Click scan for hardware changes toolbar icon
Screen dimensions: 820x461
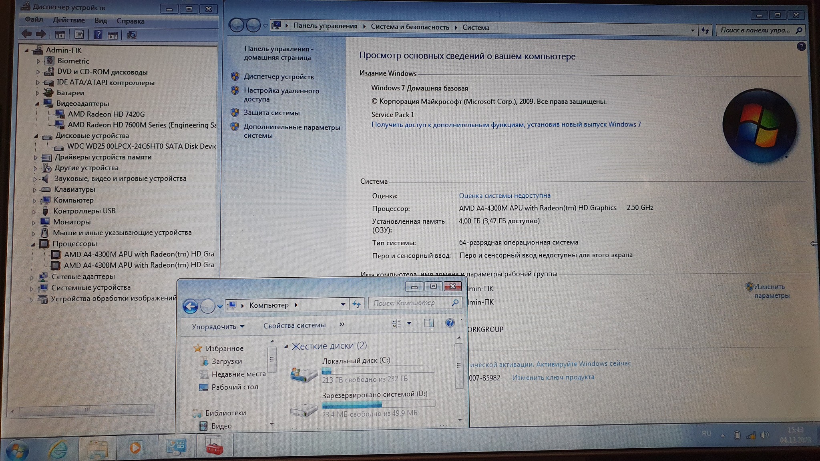(131, 35)
